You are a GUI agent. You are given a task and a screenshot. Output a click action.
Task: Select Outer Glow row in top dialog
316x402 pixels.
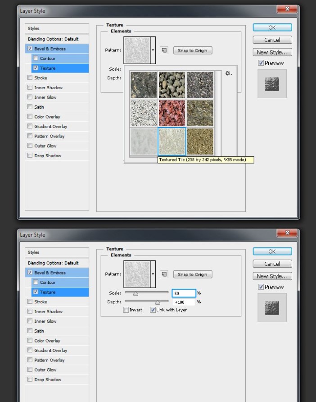click(x=57, y=146)
